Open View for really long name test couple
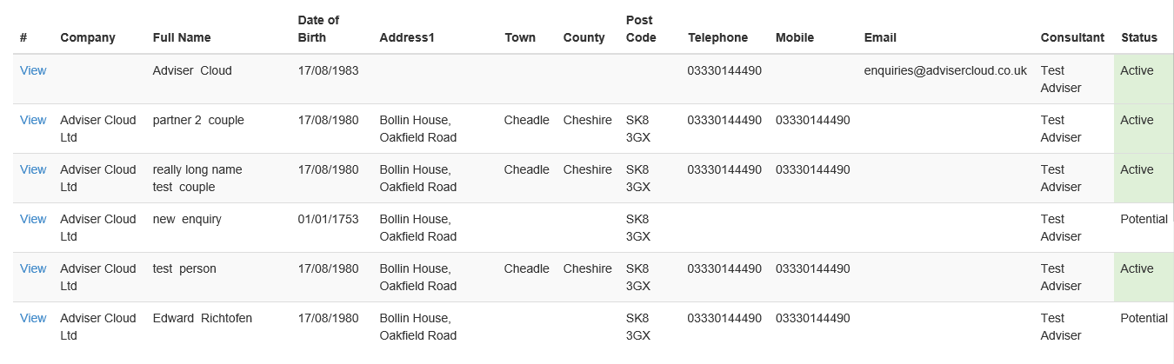The width and height of the screenshot is (1174, 364). pos(33,169)
